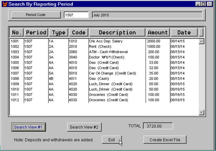The image size is (216, 151).
Task: Click the amount 200.00
Action: 154,52
